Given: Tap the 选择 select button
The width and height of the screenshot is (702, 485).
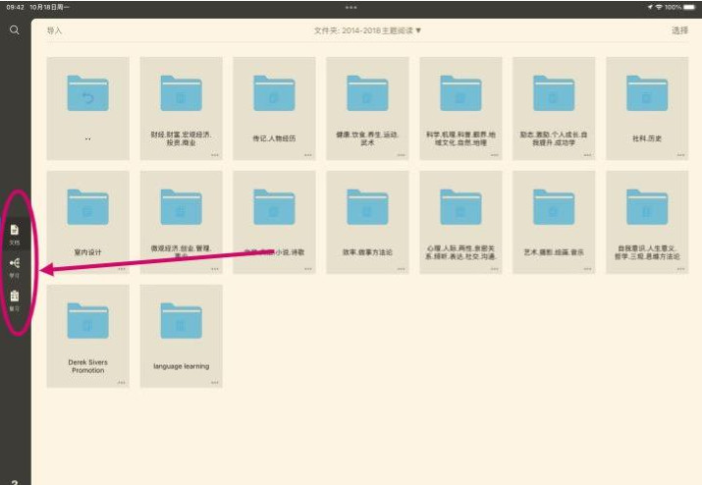Looking at the screenshot, I should [679, 30].
